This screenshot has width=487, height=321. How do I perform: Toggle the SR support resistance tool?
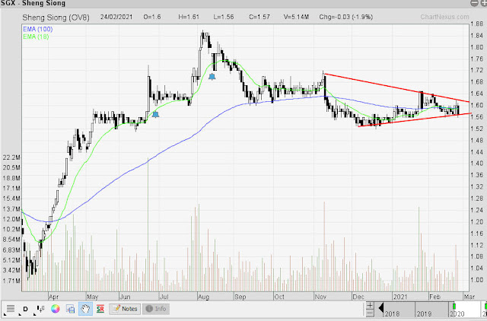pos(100,309)
